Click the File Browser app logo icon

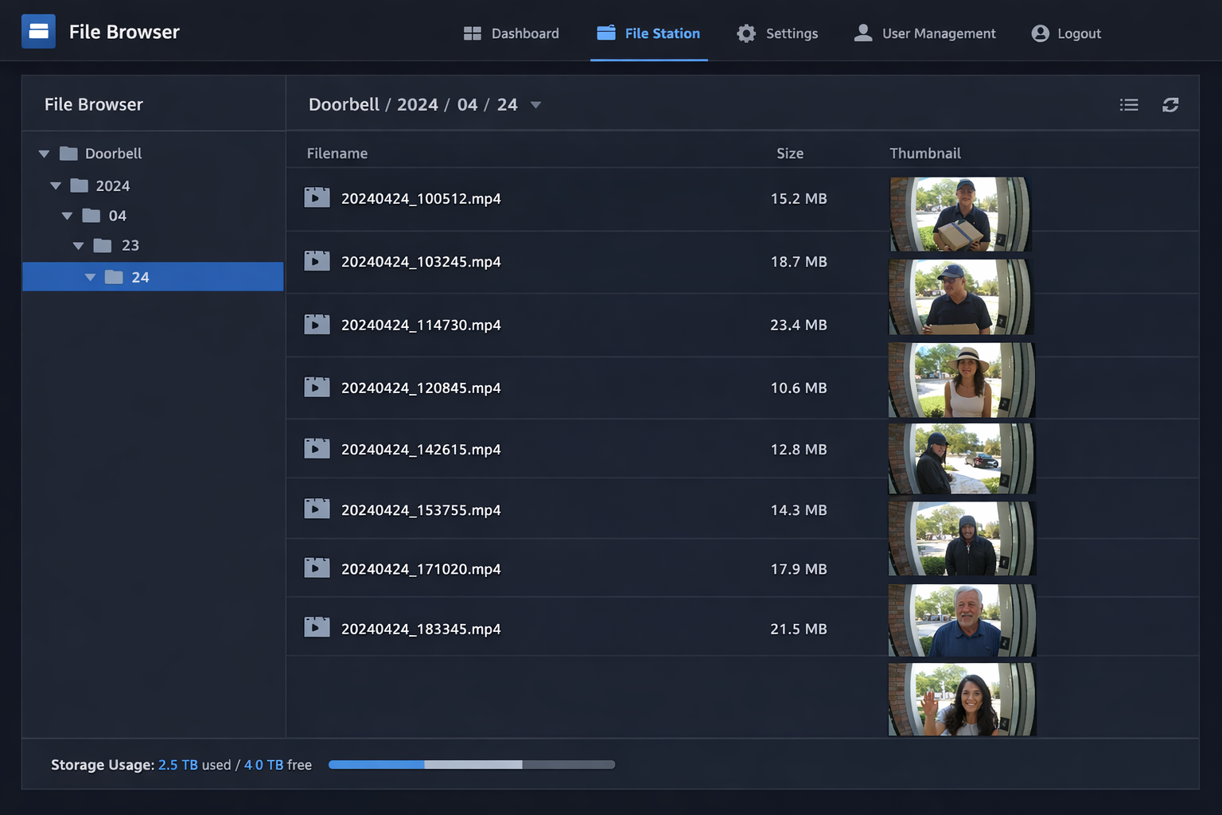38,31
